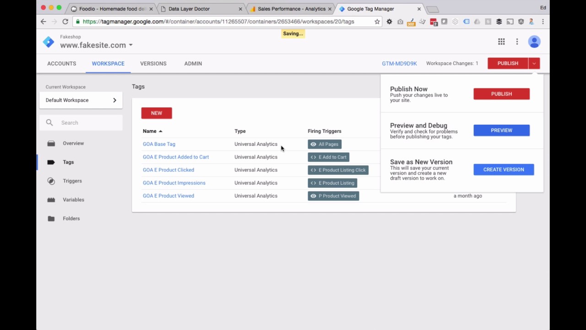Screen dimensions: 586x330
Task: Click the browser address bar URL
Action: pos(218,22)
